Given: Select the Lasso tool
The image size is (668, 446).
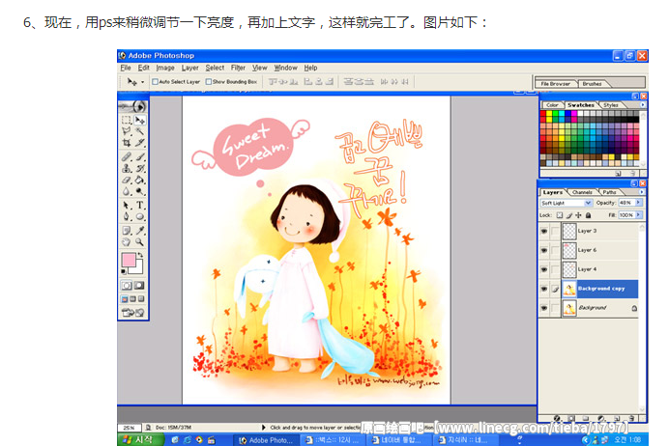Looking at the screenshot, I should pyautogui.click(x=127, y=131).
